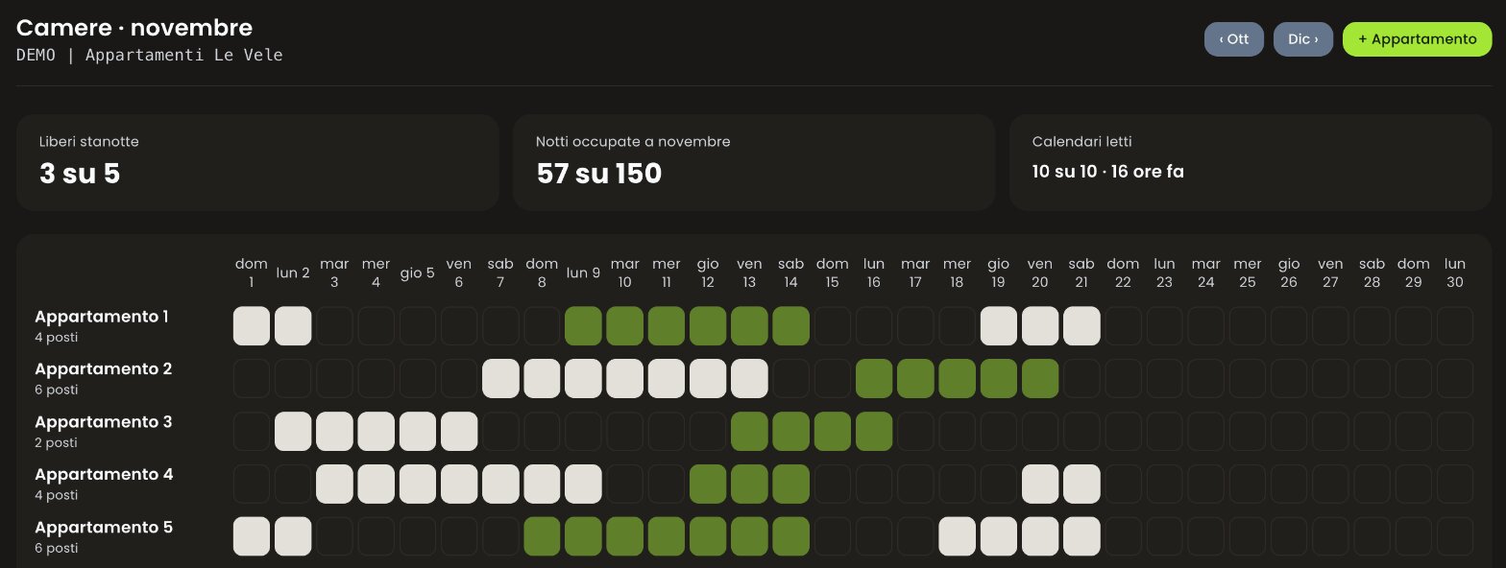This screenshot has width=1506, height=568.
Task: Click Appartamento 3 booking on ven 13
Action: point(749,431)
